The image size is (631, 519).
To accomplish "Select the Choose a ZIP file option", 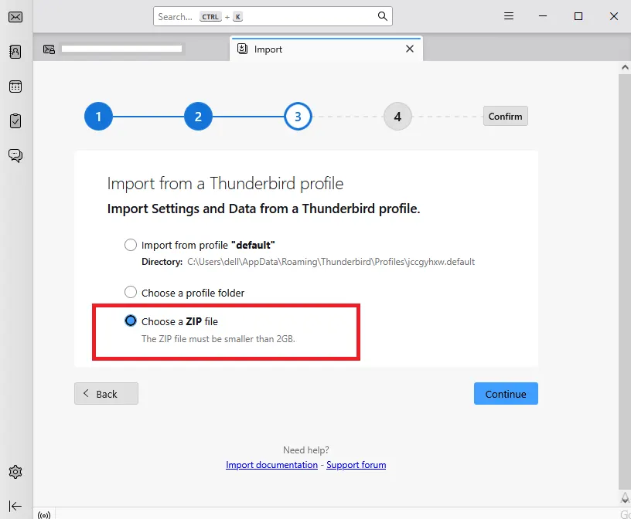I will [131, 321].
